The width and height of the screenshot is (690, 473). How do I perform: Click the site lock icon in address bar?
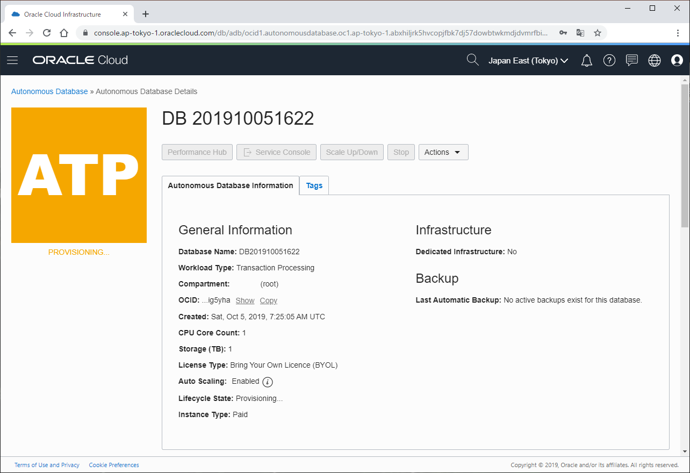85,33
